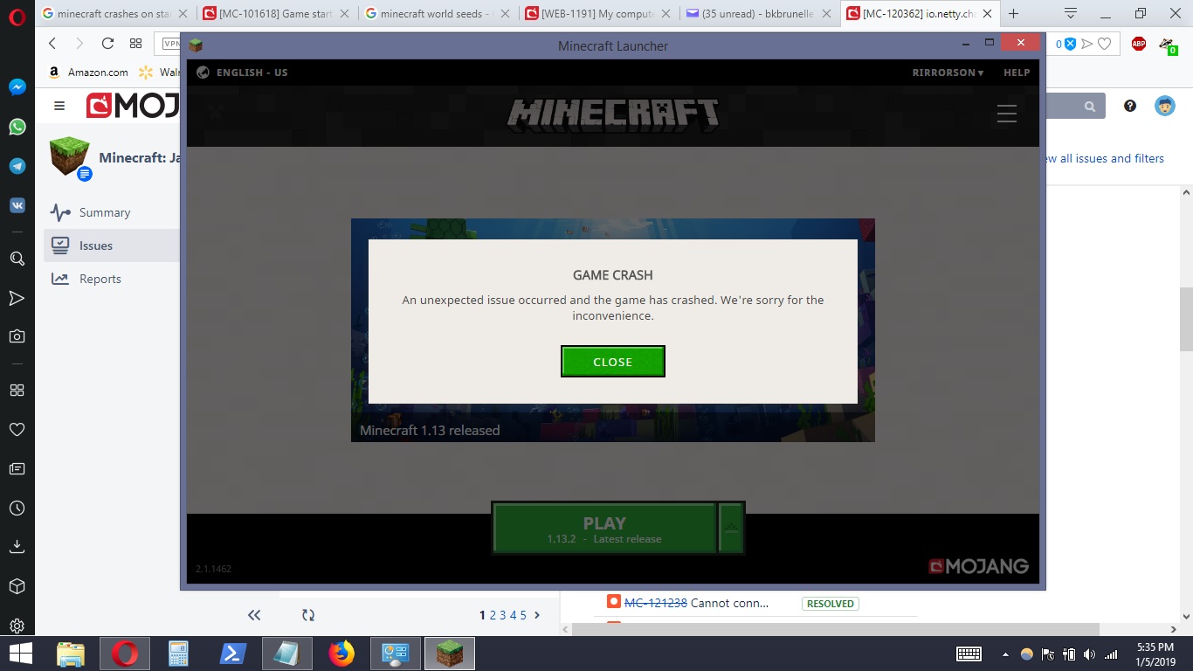Click the Minecraft grass block project avatar

click(69, 156)
